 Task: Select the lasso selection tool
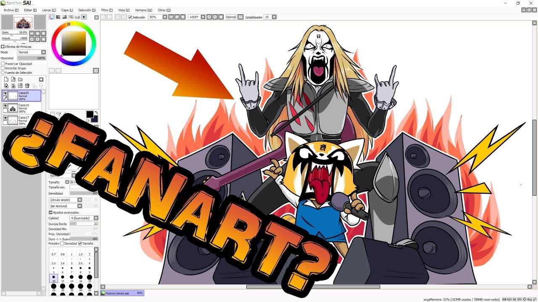(59, 113)
